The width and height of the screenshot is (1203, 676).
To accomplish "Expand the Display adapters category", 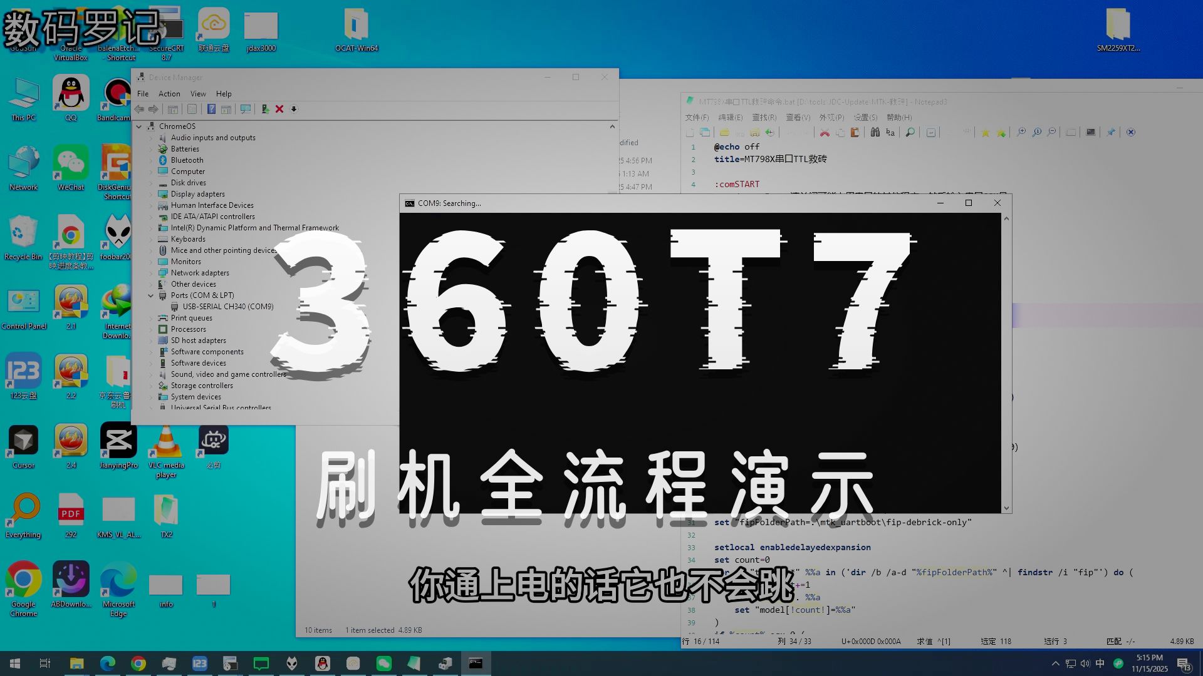I will click(151, 194).
